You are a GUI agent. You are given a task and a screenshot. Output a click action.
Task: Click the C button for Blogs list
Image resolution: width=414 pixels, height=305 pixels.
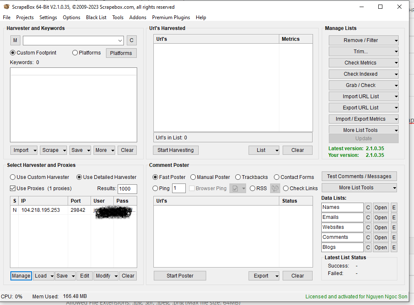(x=368, y=248)
